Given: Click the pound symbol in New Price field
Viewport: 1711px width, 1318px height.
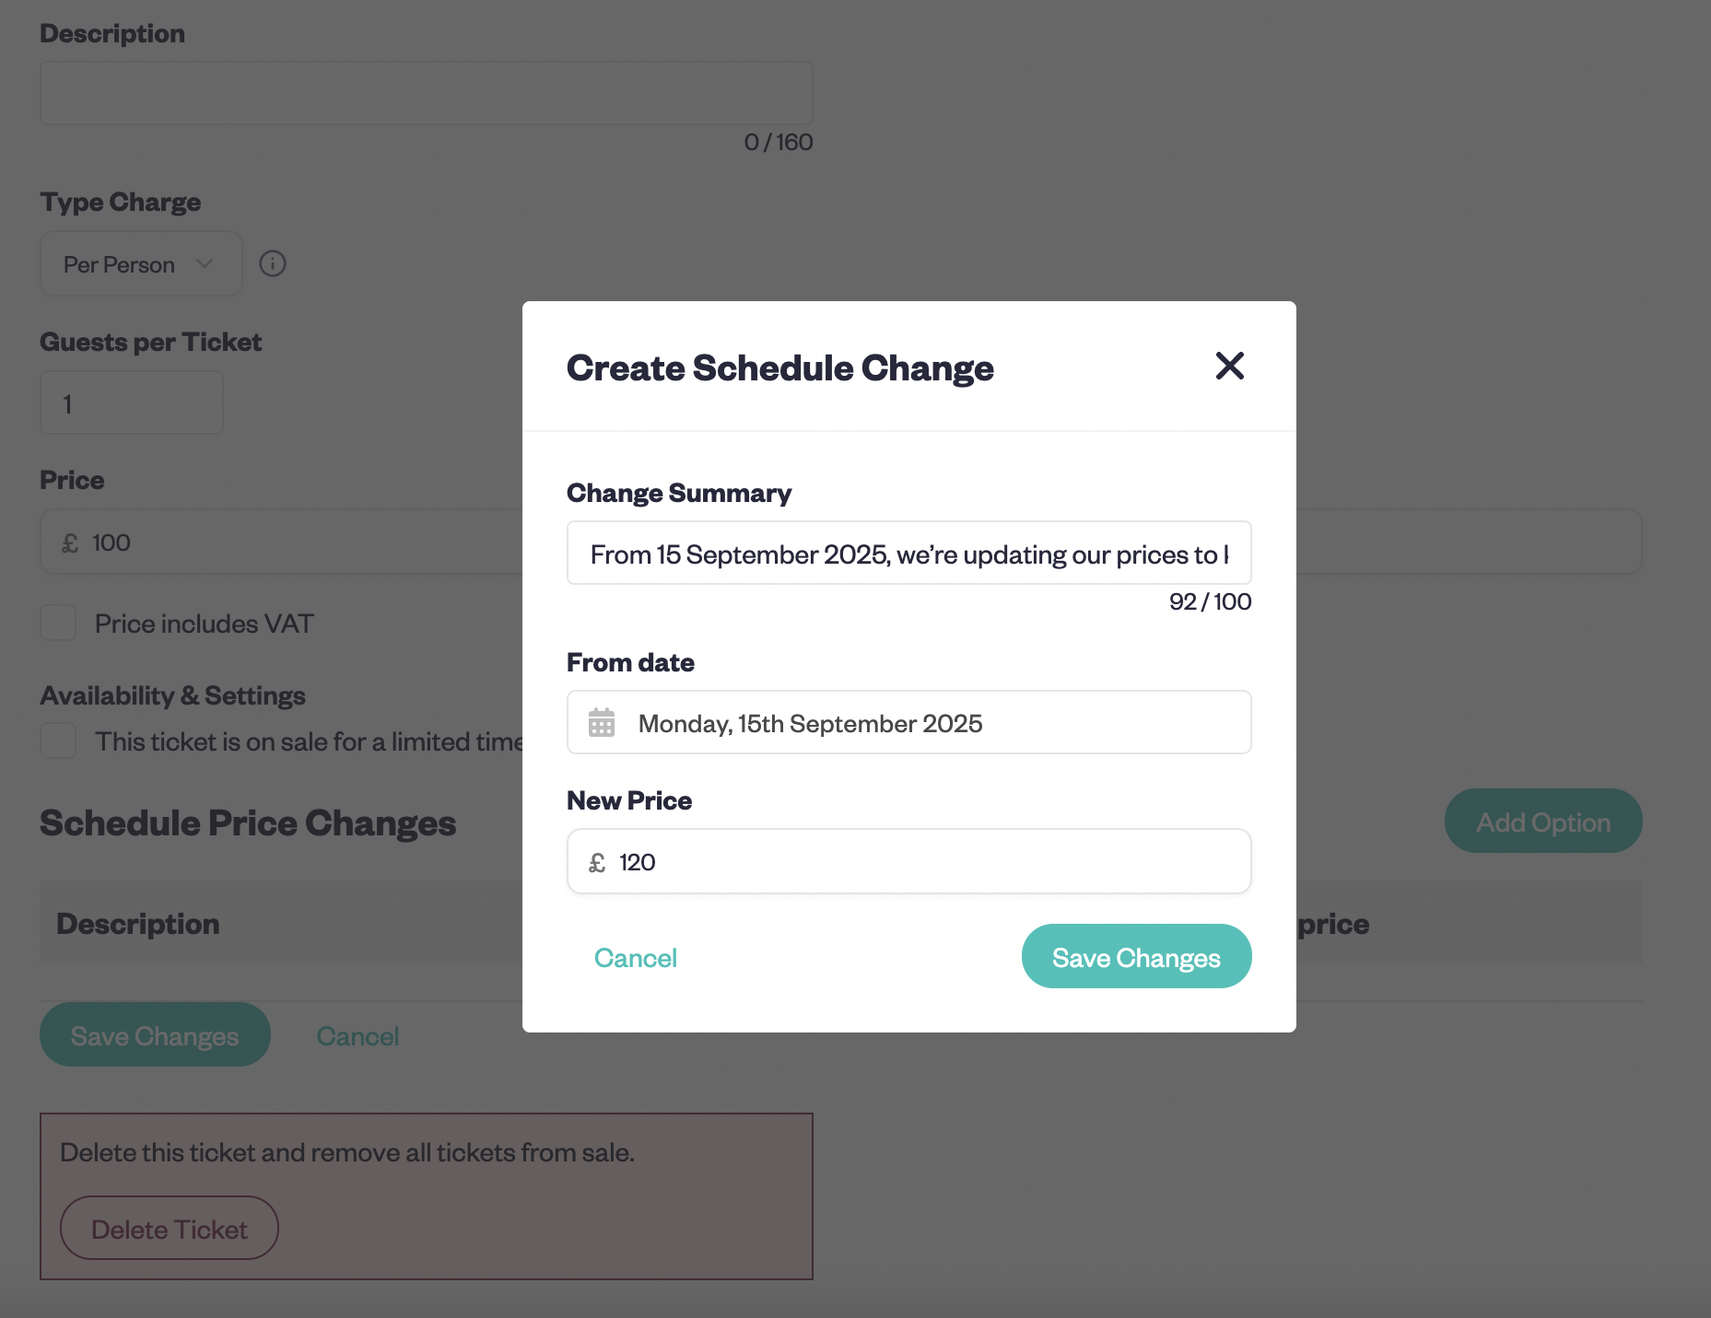Looking at the screenshot, I should pos(597,863).
